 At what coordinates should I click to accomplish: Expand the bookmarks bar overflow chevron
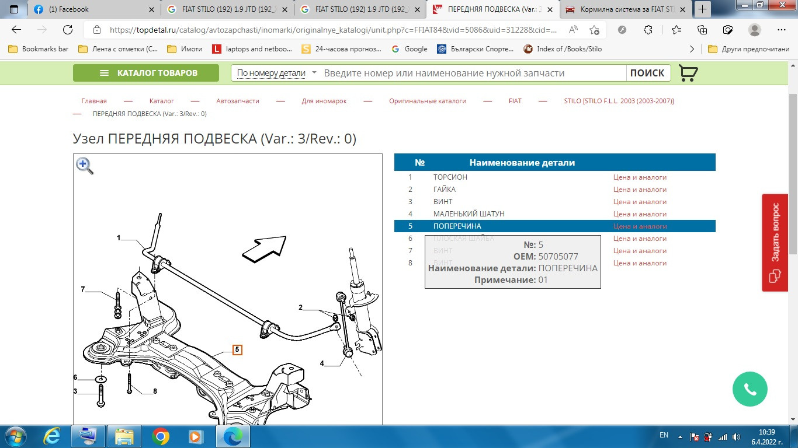pos(692,49)
